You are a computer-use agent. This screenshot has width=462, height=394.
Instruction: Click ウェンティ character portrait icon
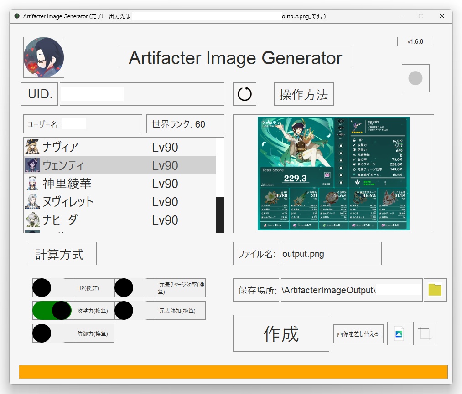(32, 165)
